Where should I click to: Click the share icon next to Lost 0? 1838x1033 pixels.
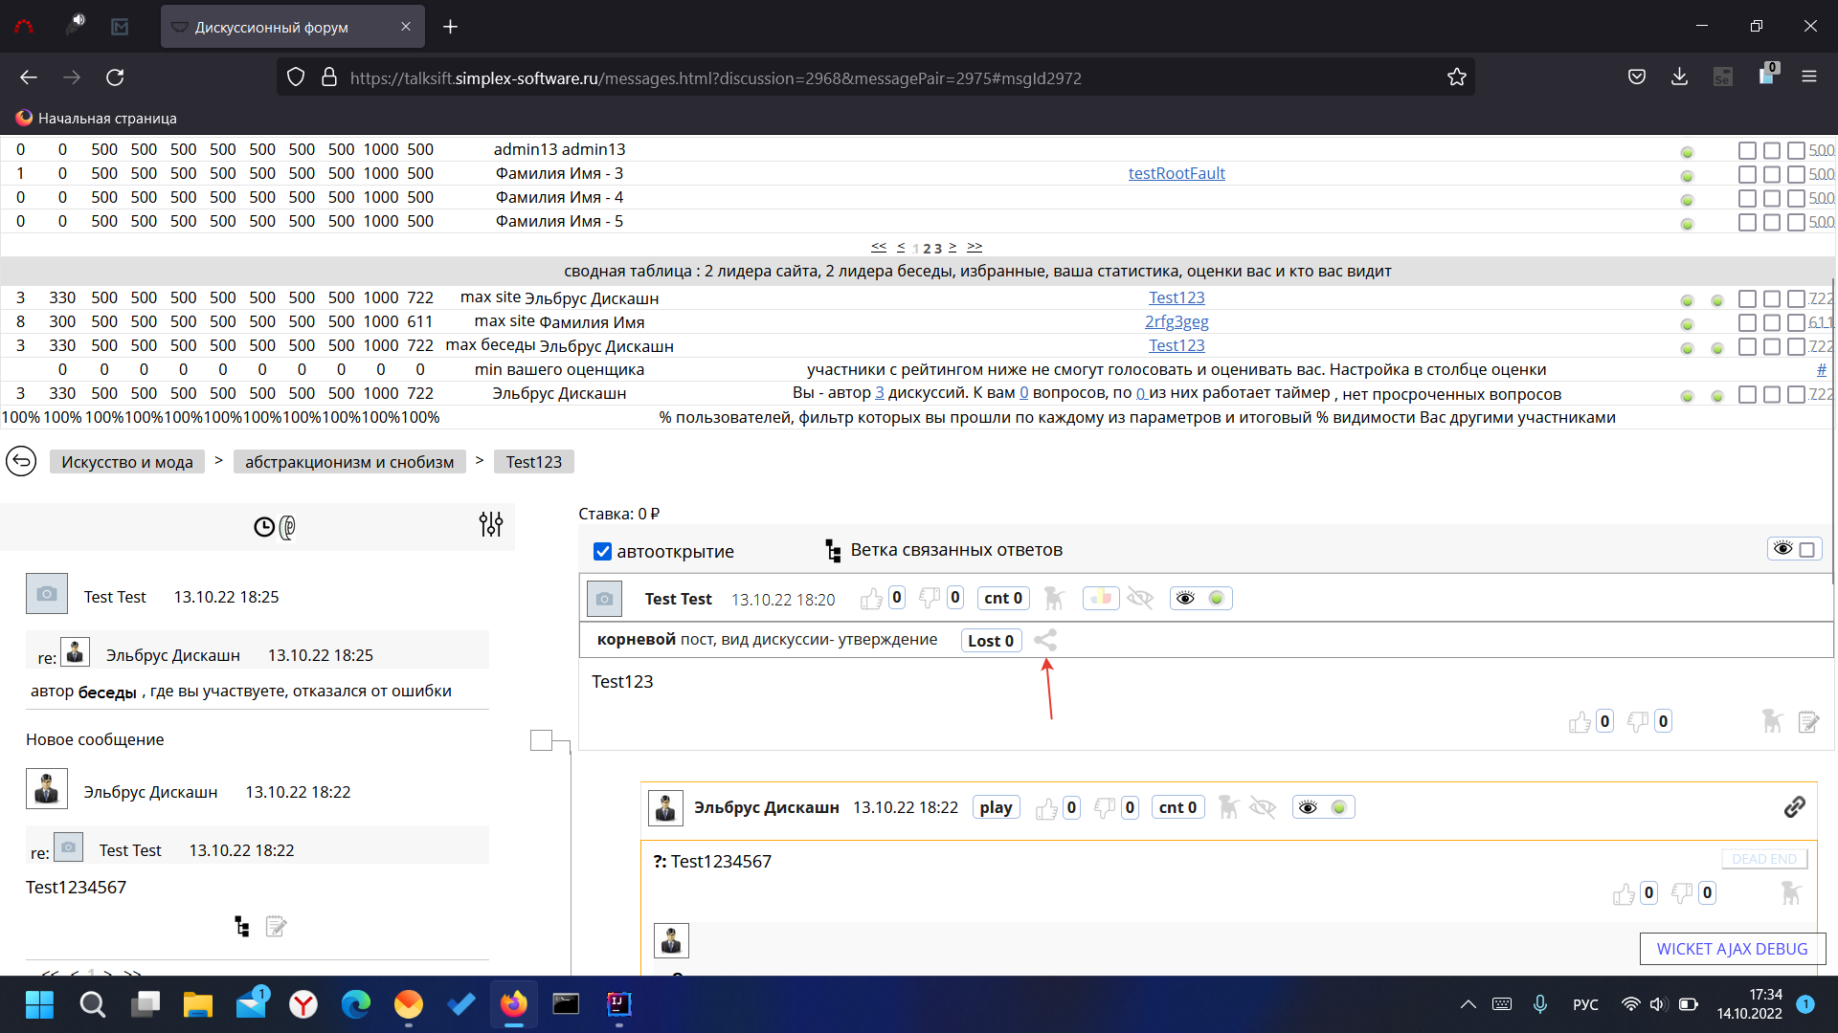click(1045, 640)
